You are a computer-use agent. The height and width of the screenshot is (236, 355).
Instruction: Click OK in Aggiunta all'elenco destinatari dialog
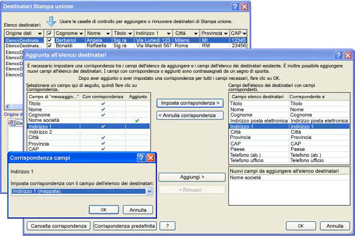(x=301, y=226)
